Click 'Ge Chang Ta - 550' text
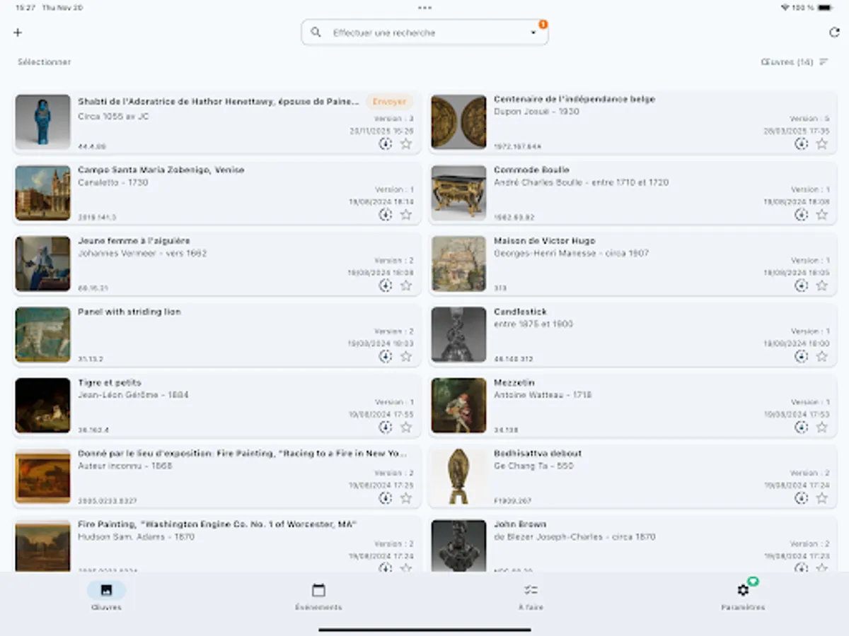The image size is (849, 636). coord(533,466)
